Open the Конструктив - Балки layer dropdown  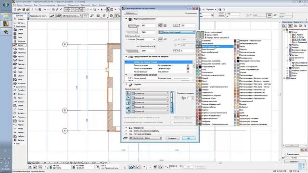[x=145, y=138]
